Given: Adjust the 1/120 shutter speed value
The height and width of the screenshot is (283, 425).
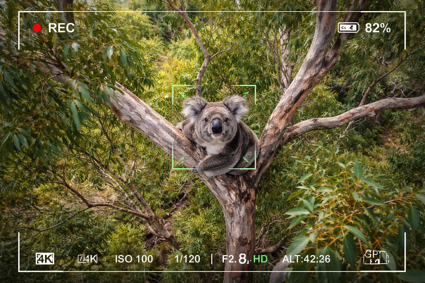Looking at the screenshot, I should [187, 259].
